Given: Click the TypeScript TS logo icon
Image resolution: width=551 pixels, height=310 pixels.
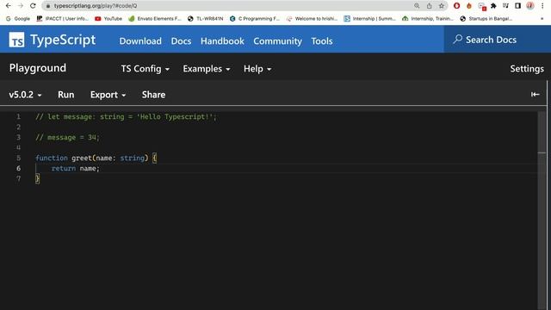Looking at the screenshot, I should point(16,40).
